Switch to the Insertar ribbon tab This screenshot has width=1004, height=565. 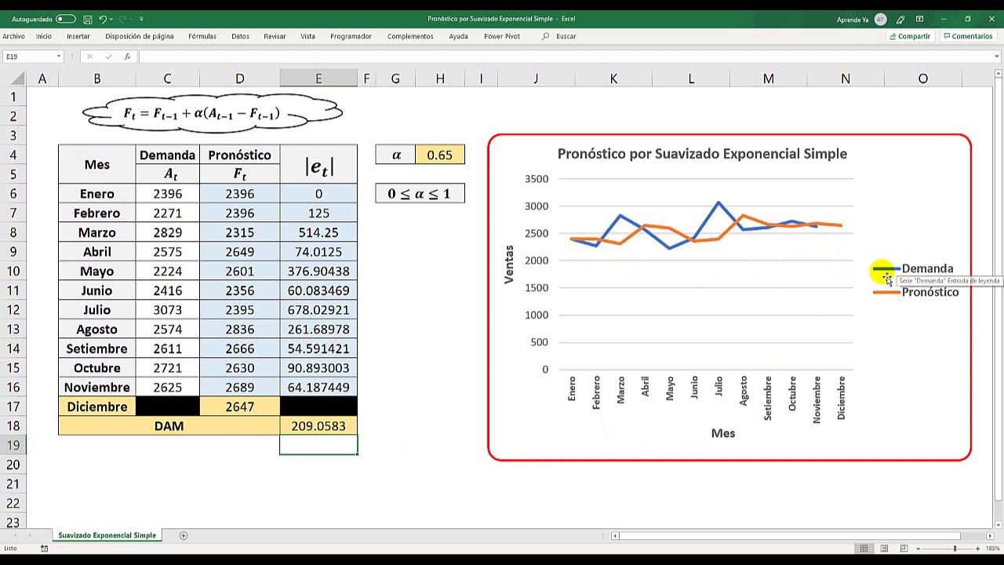[x=78, y=36]
